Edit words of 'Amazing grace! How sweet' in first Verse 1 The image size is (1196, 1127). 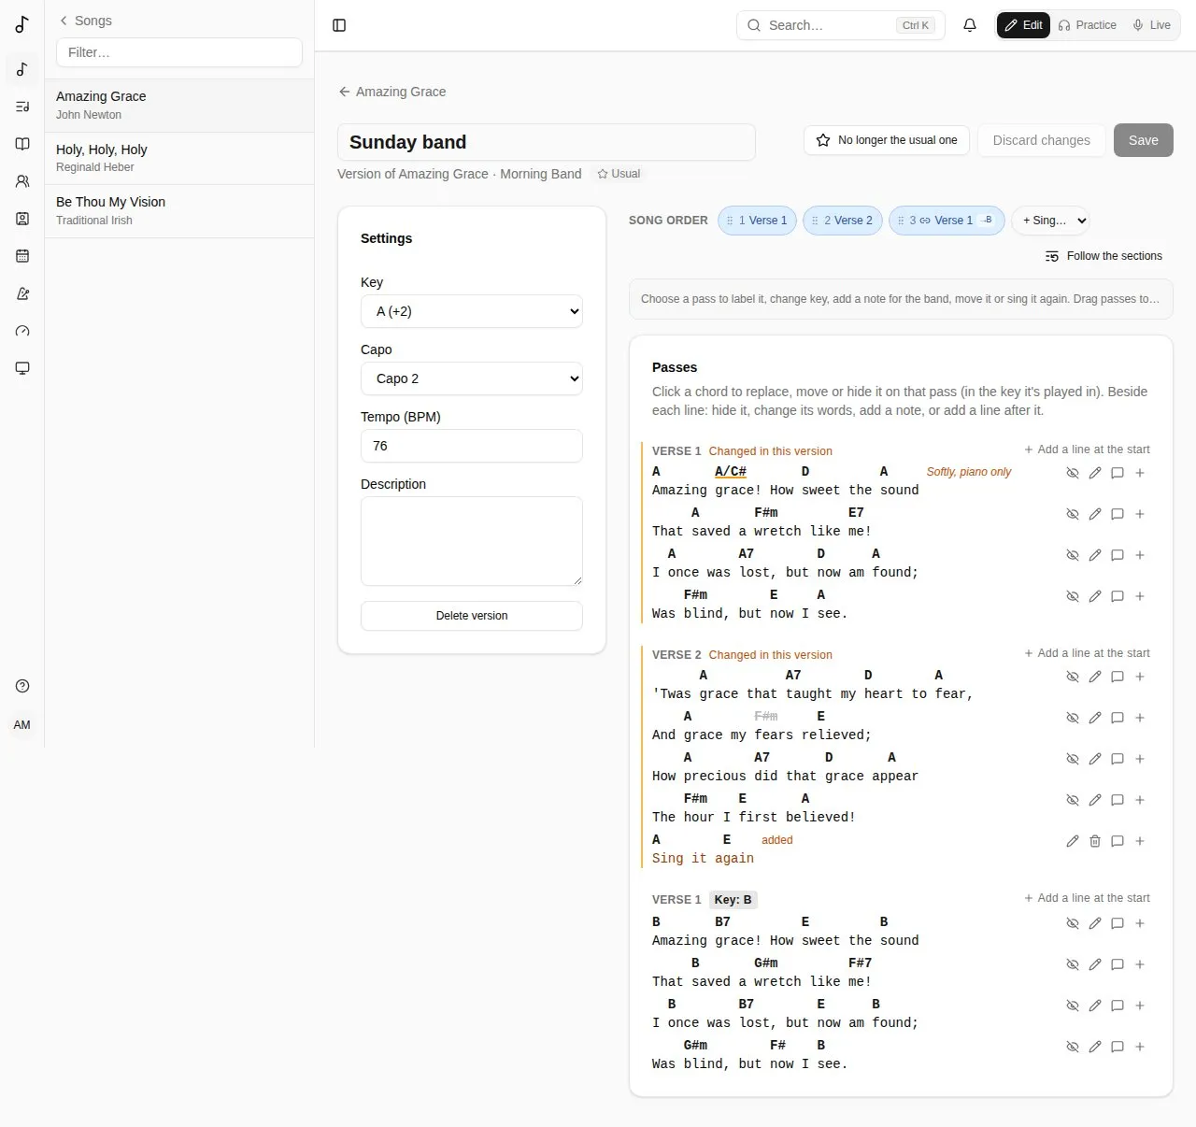tap(1095, 473)
